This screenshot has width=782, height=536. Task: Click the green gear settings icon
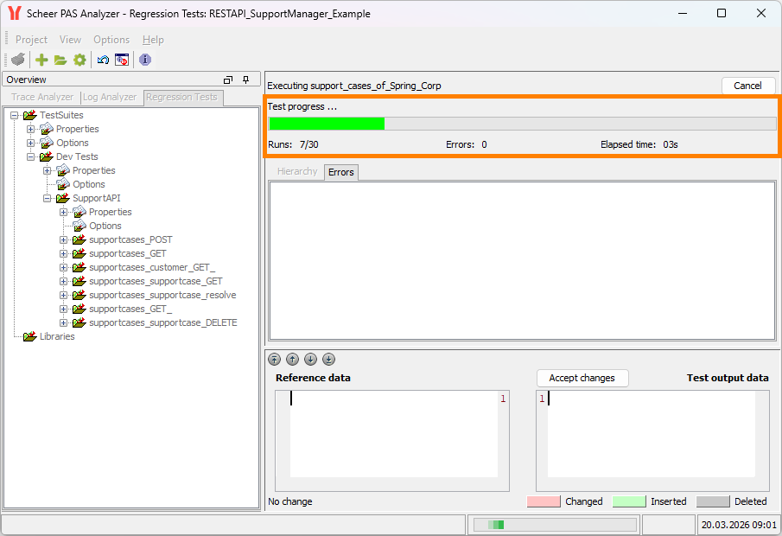click(79, 60)
